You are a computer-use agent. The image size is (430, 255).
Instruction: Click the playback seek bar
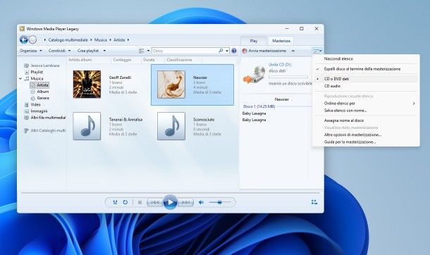pyautogui.click(x=170, y=193)
